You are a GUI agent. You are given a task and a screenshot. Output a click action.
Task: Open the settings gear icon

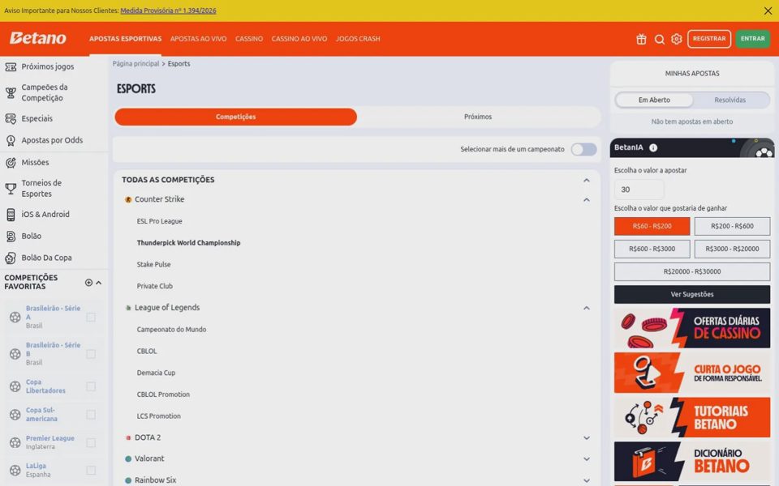point(676,39)
